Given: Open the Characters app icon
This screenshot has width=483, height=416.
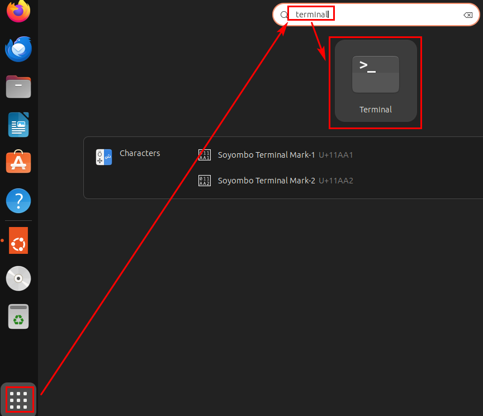Looking at the screenshot, I should pos(104,157).
